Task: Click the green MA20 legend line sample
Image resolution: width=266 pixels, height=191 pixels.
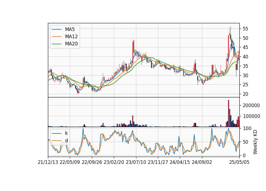Action: [x=57, y=44]
